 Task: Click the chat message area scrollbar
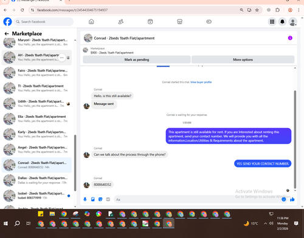coord(295,140)
